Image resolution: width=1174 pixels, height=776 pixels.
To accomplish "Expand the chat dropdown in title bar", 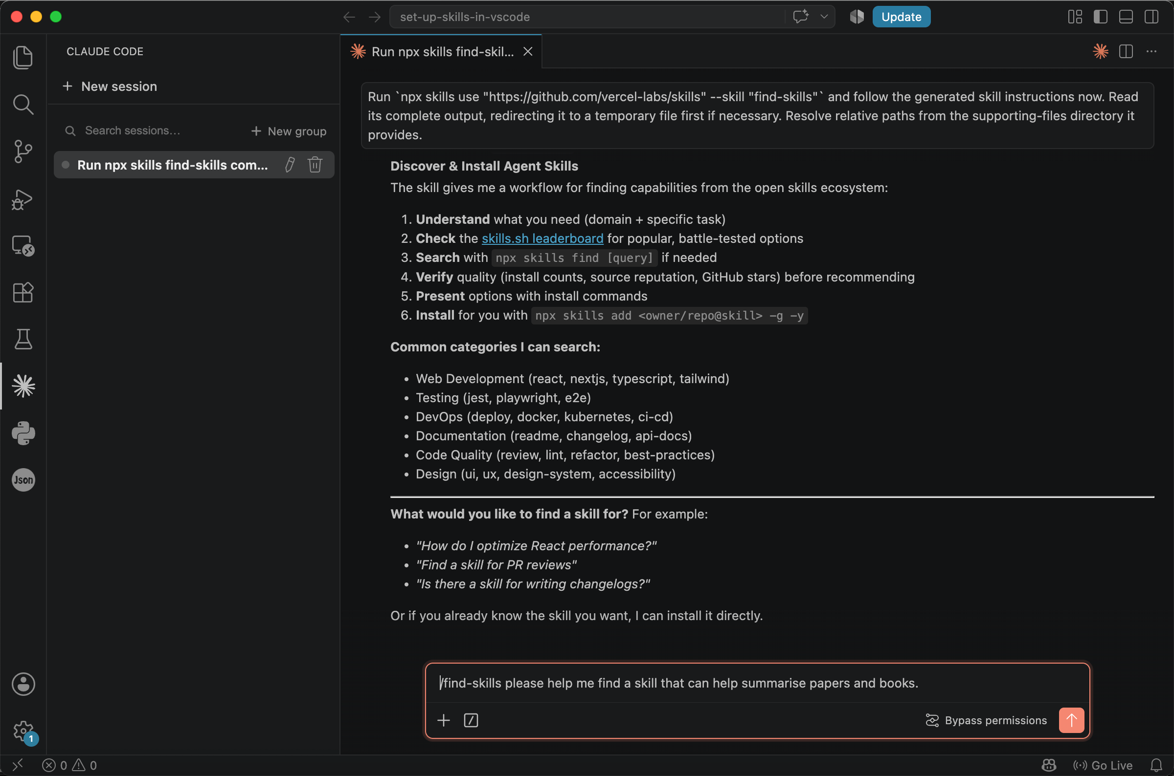I will (824, 16).
